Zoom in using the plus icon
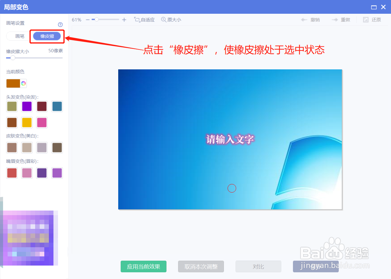The height and width of the screenshot is (279, 391). 124,19
